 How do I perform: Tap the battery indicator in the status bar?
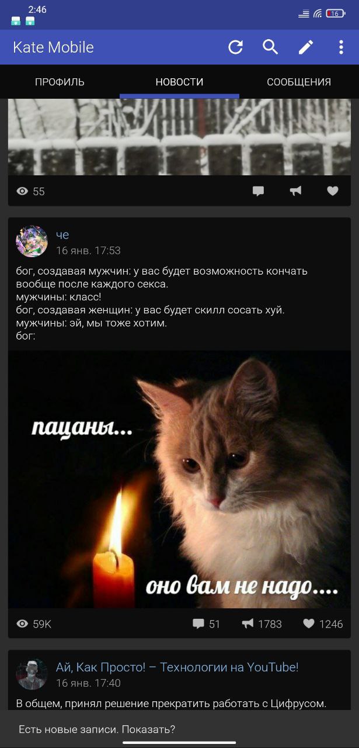pos(336,13)
